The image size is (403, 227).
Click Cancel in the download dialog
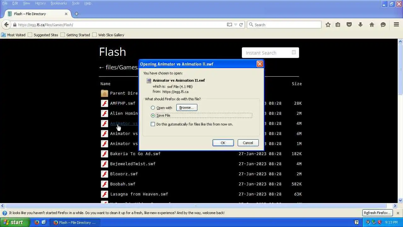click(248, 143)
